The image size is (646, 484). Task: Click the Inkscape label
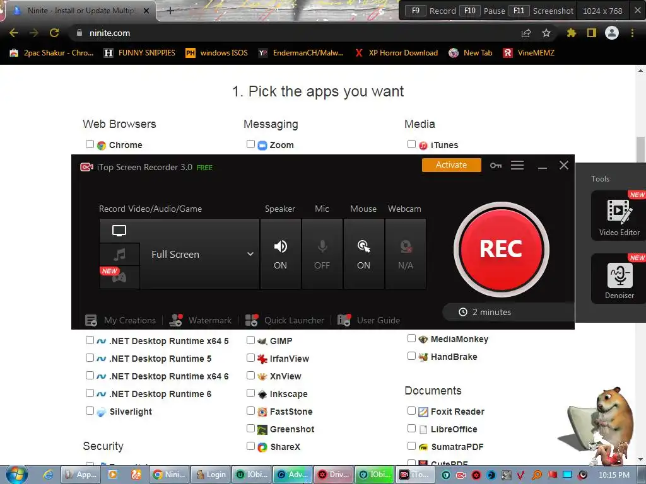288,395
